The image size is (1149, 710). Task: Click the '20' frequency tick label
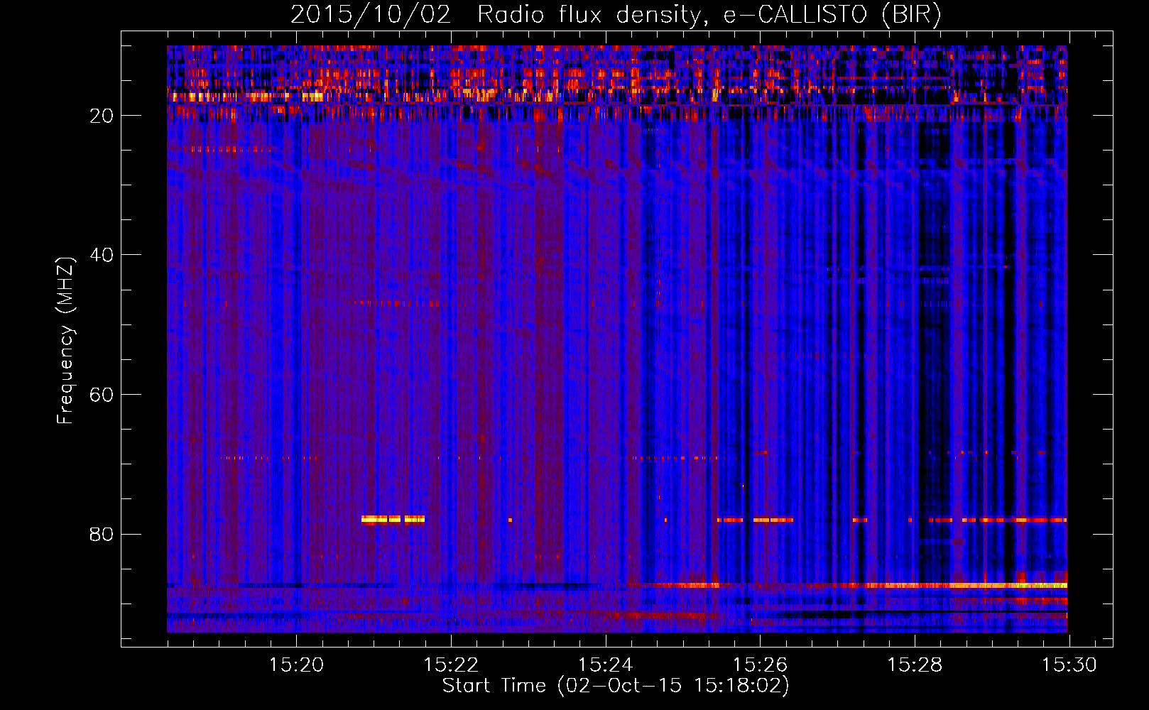click(x=102, y=116)
